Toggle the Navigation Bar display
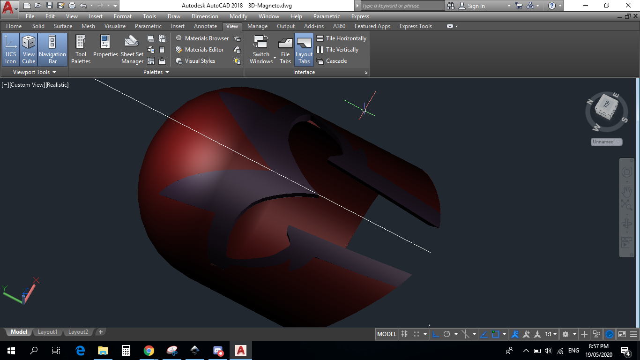 [x=52, y=50]
